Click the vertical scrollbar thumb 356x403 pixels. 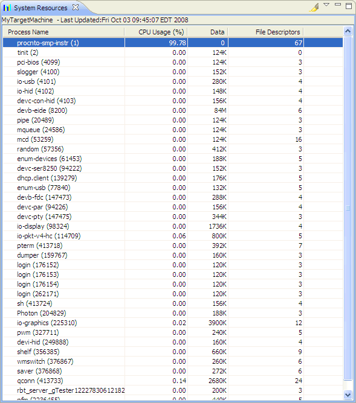point(348,208)
